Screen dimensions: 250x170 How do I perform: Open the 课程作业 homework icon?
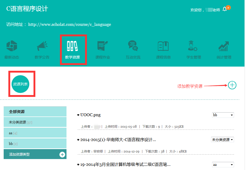[103, 46]
